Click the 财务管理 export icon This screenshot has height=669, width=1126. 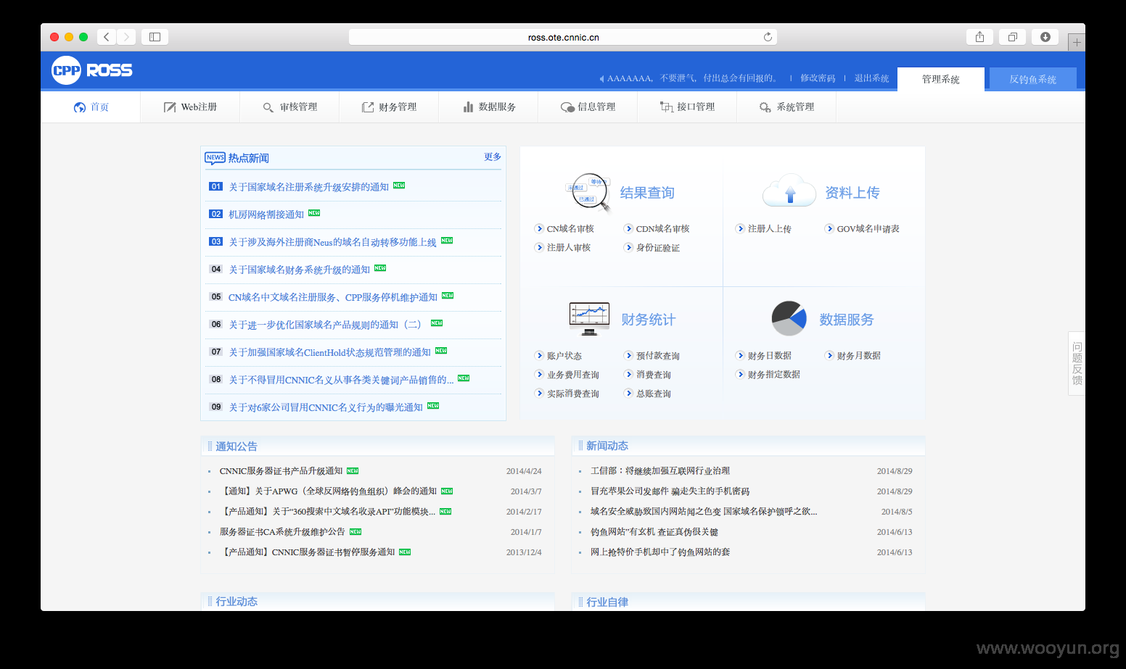(368, 107)
